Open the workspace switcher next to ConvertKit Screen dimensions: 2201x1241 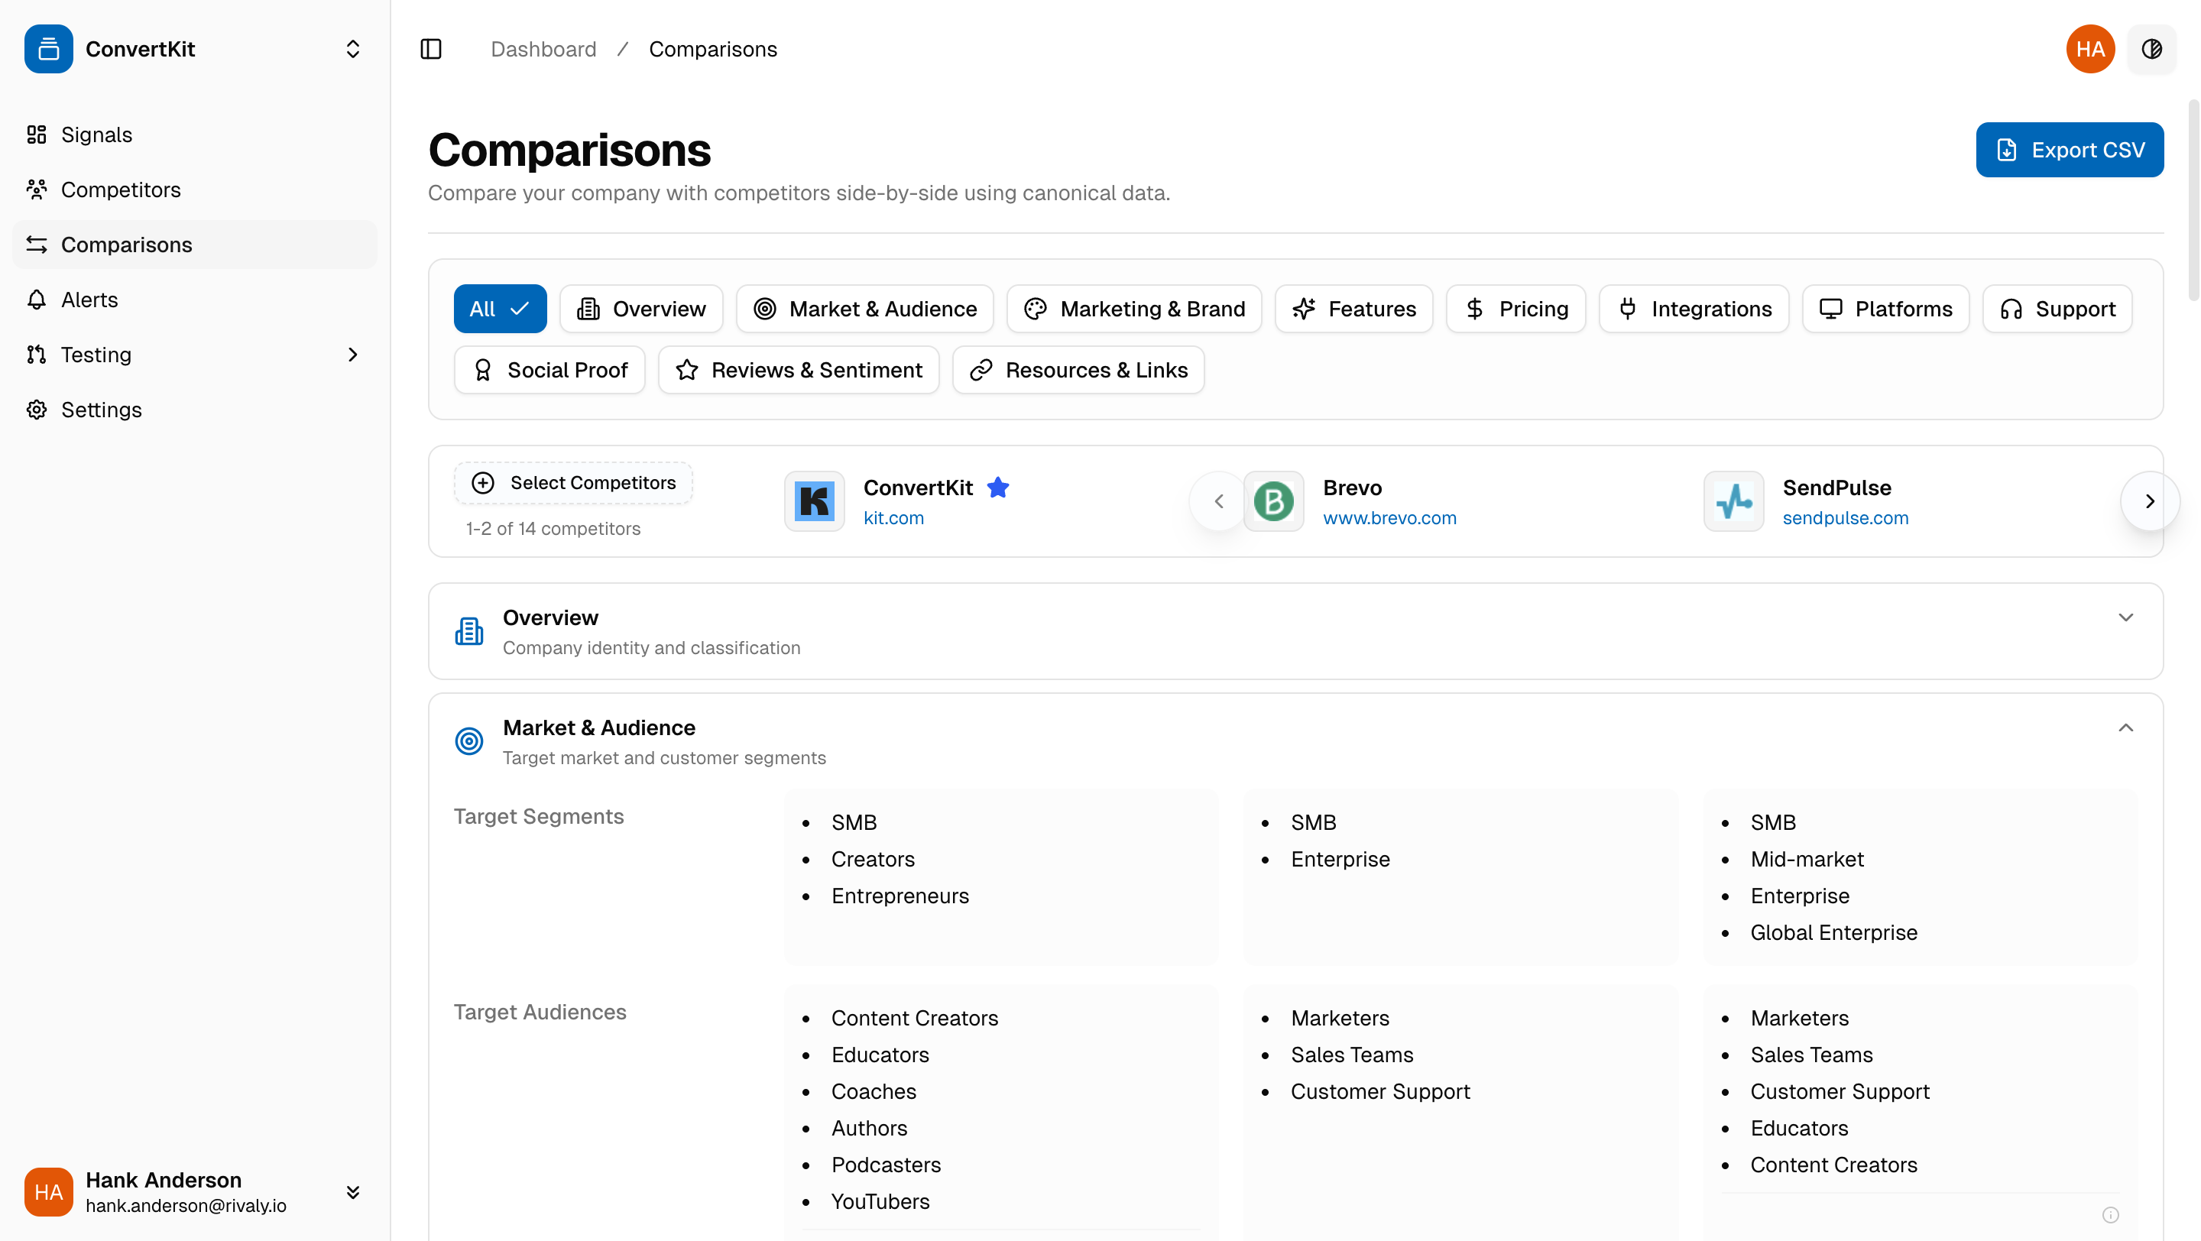353,49
